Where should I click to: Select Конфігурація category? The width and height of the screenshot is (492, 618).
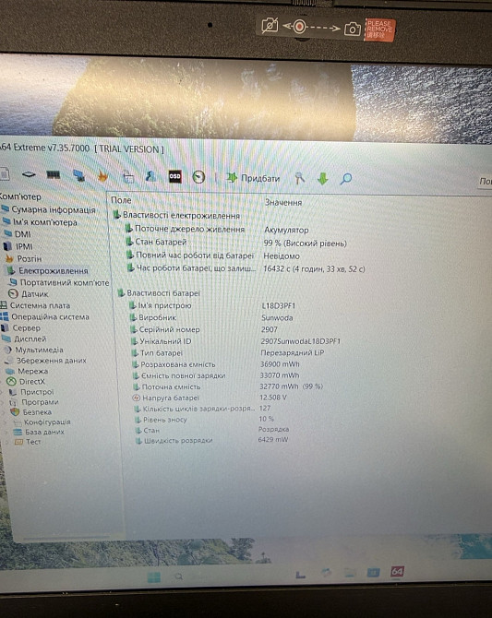(x=42, y=422)
